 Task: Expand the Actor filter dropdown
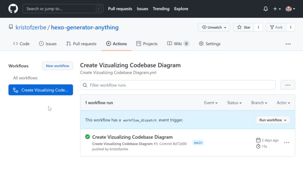[x=283, y=103]
